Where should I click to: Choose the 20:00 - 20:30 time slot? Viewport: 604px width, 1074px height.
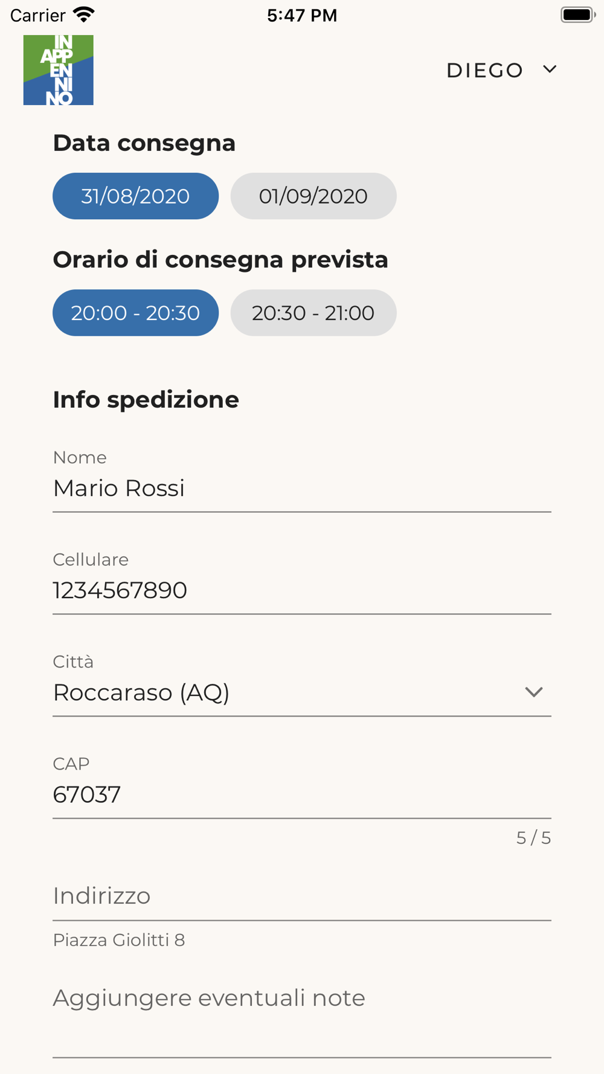click(135, 312)
